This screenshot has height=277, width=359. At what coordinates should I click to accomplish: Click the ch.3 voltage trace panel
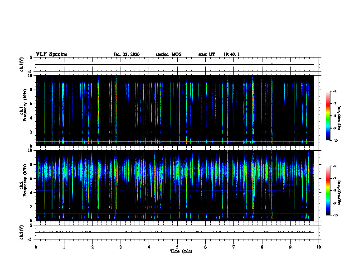(x=177, y=232)
